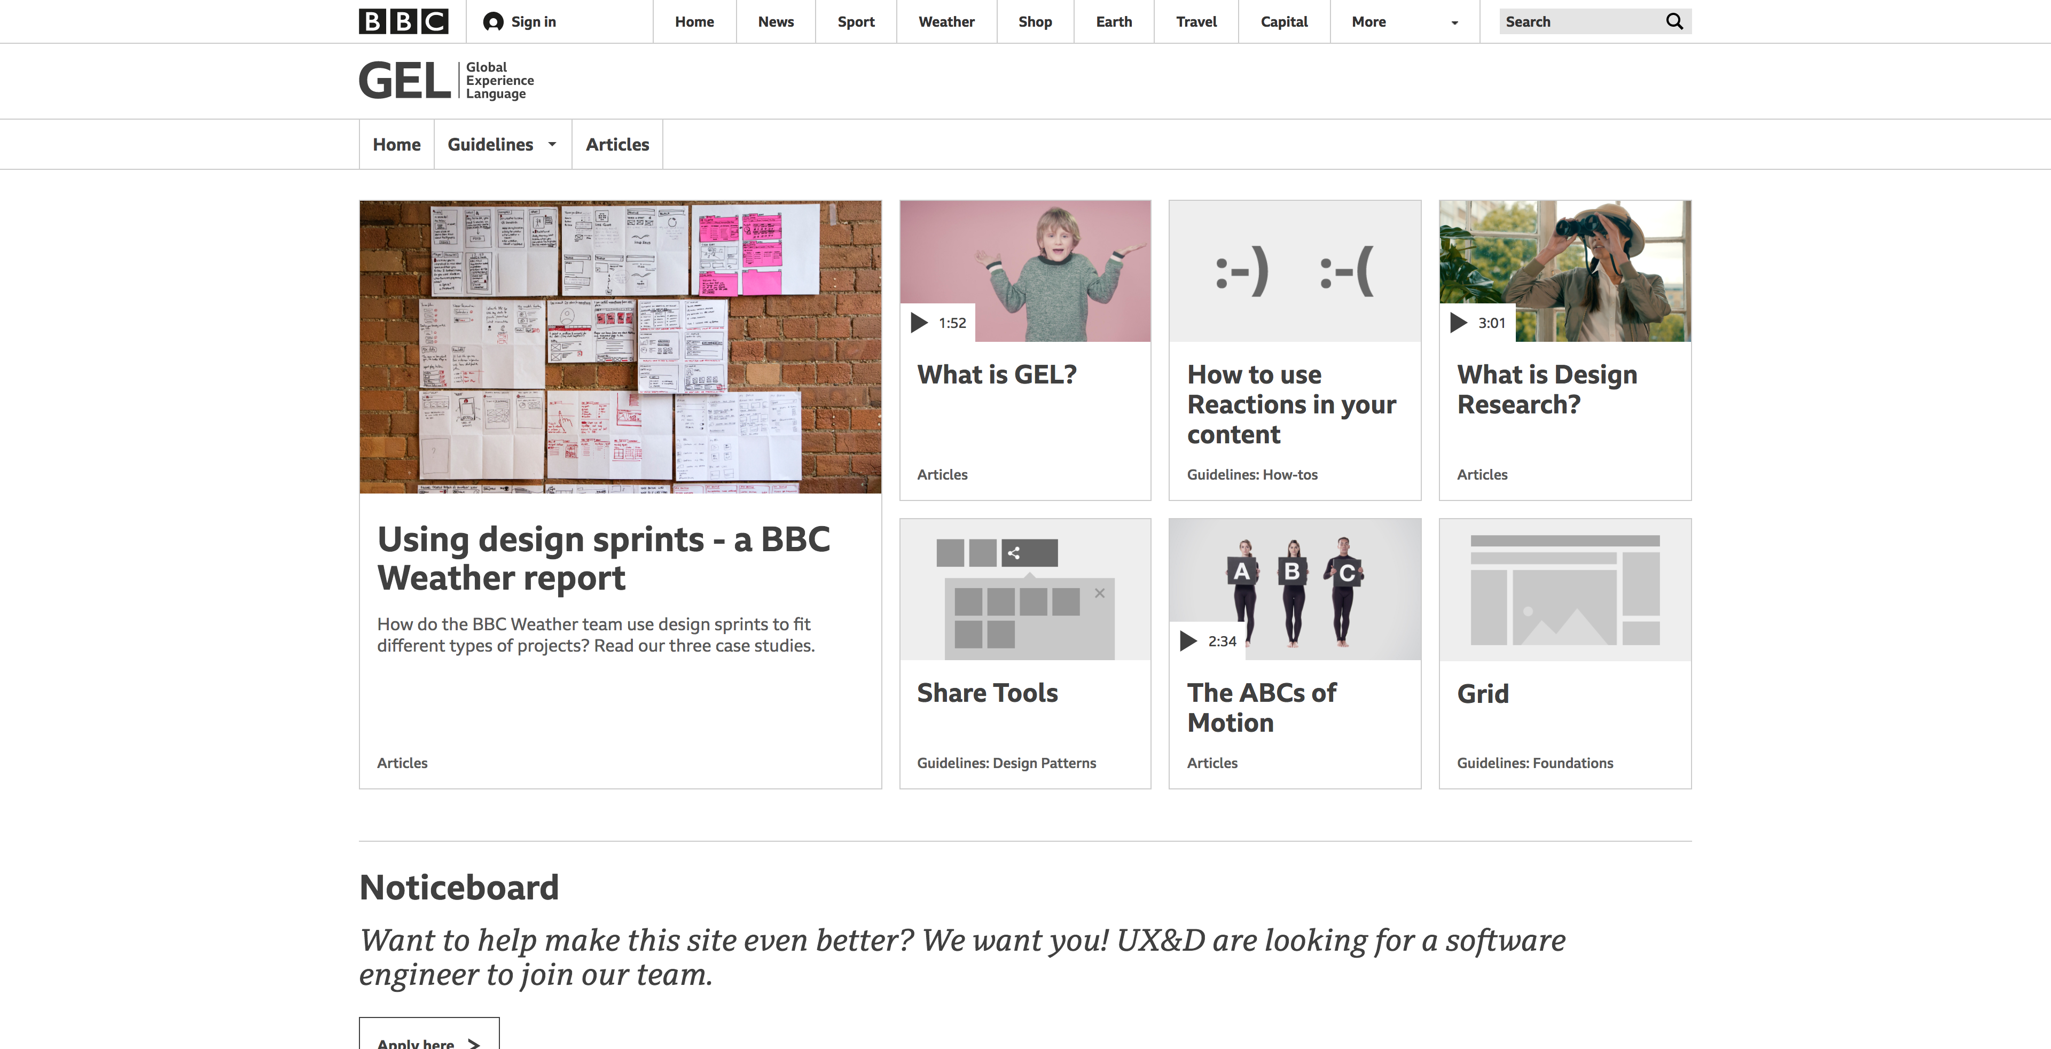Image resolution: width=2051 pixels, height=1049 pixels.
Task: Open News in the BBC navigation
Action: [x=776, y=21]
